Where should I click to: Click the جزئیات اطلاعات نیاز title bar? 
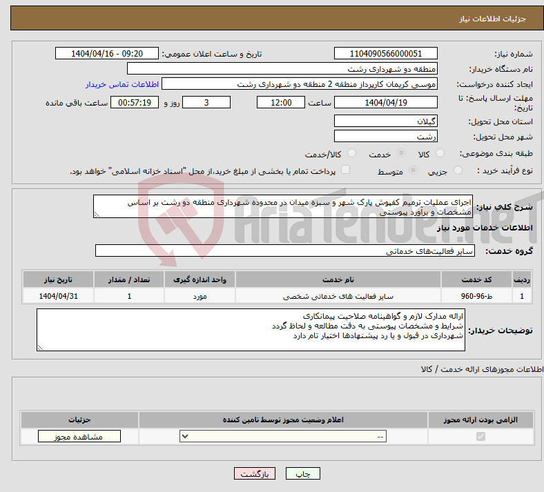tap(277, 18)
